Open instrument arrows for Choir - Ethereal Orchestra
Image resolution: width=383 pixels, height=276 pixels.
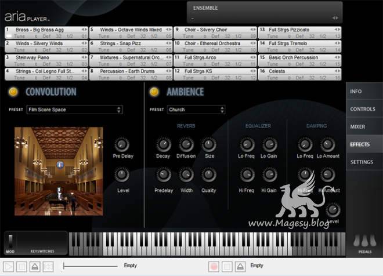[253, 43]
